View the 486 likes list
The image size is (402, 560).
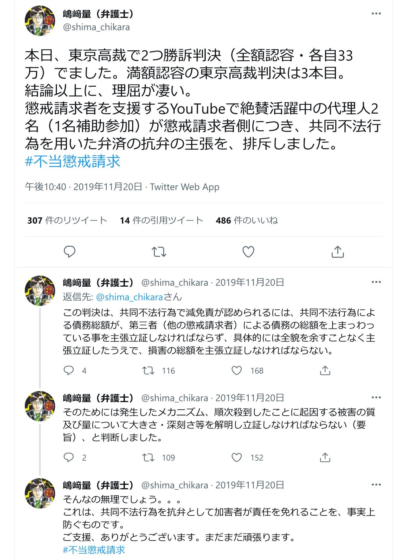coord(247,220)
